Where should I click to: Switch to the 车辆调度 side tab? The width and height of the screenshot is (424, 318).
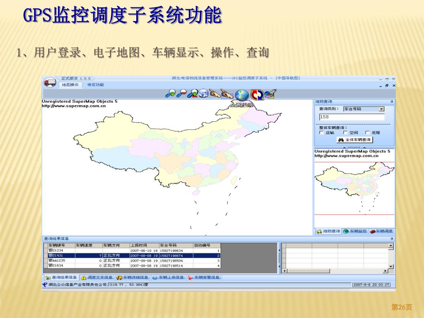(x=381, y=231)
